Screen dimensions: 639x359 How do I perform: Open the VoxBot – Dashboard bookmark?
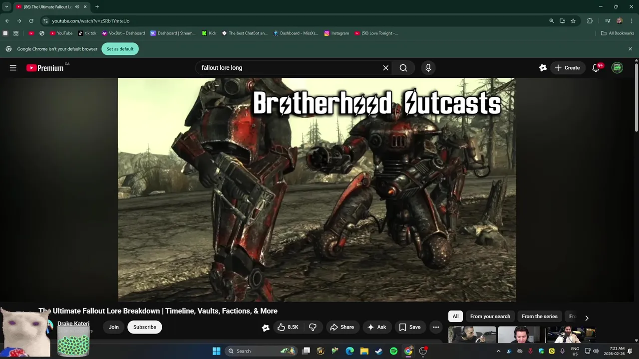[x=123, y=33]
